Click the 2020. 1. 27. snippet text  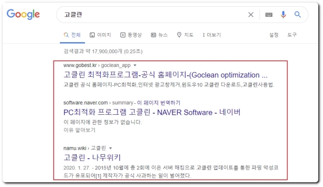pyautogui.click(x=171, y=171)
